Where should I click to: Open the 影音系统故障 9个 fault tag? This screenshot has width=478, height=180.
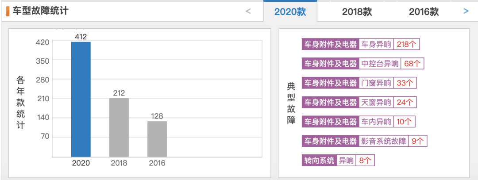pyautogui.click(x=393, y=141)
